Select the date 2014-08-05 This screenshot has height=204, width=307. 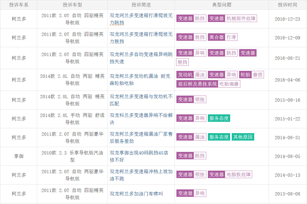[x=287, y=156]
